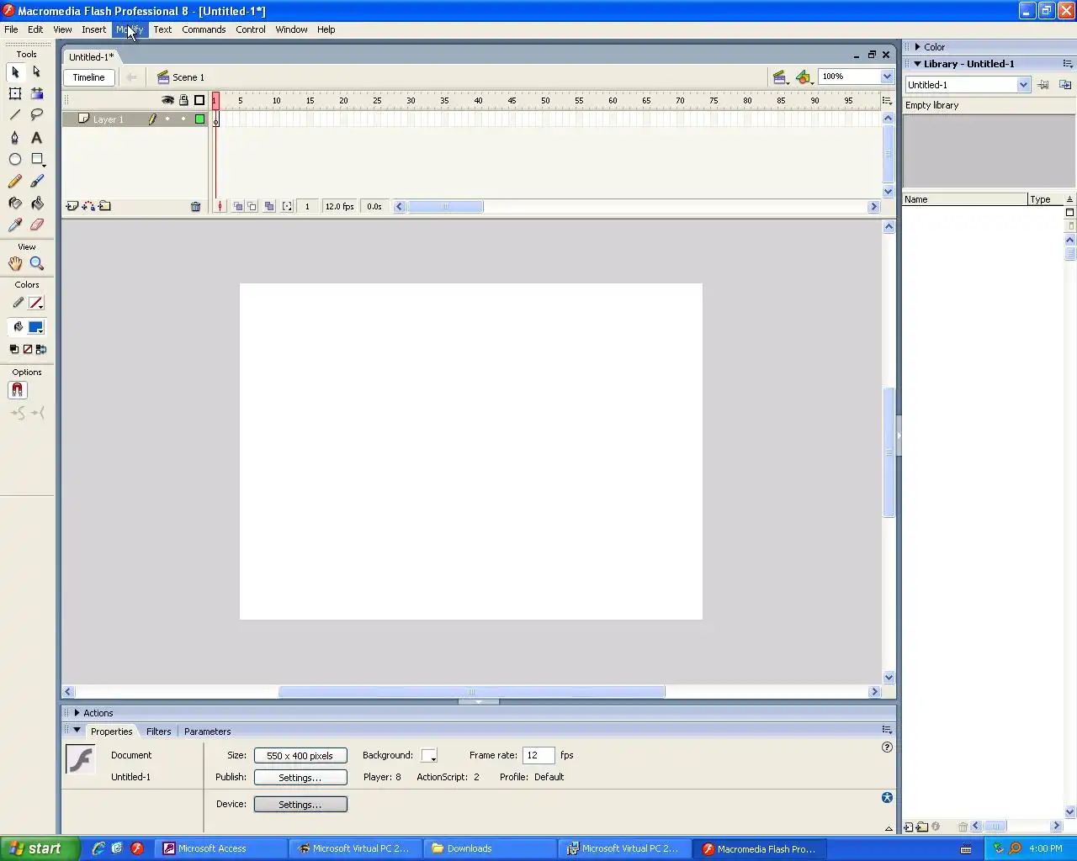Select the Eraser tool
The width and height of the screenshot is (1077, 861).
(37, 224)
